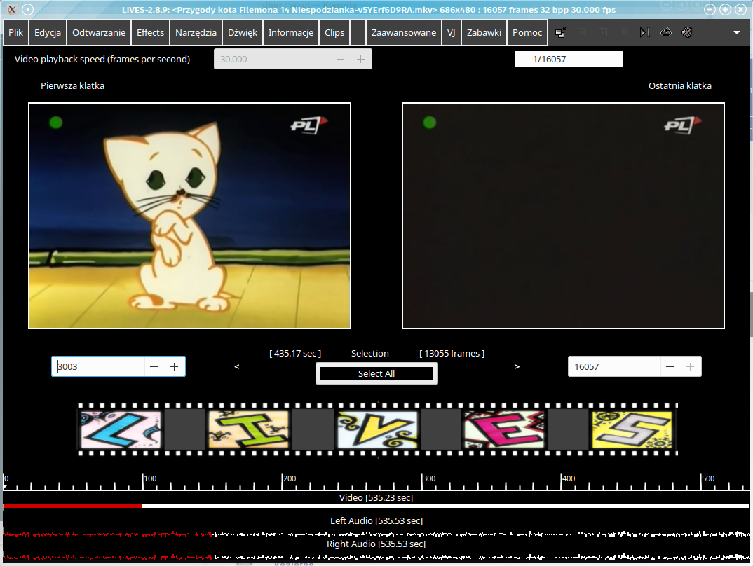
Task: Open the VJ menu
Action: click(x=452, y=32)
